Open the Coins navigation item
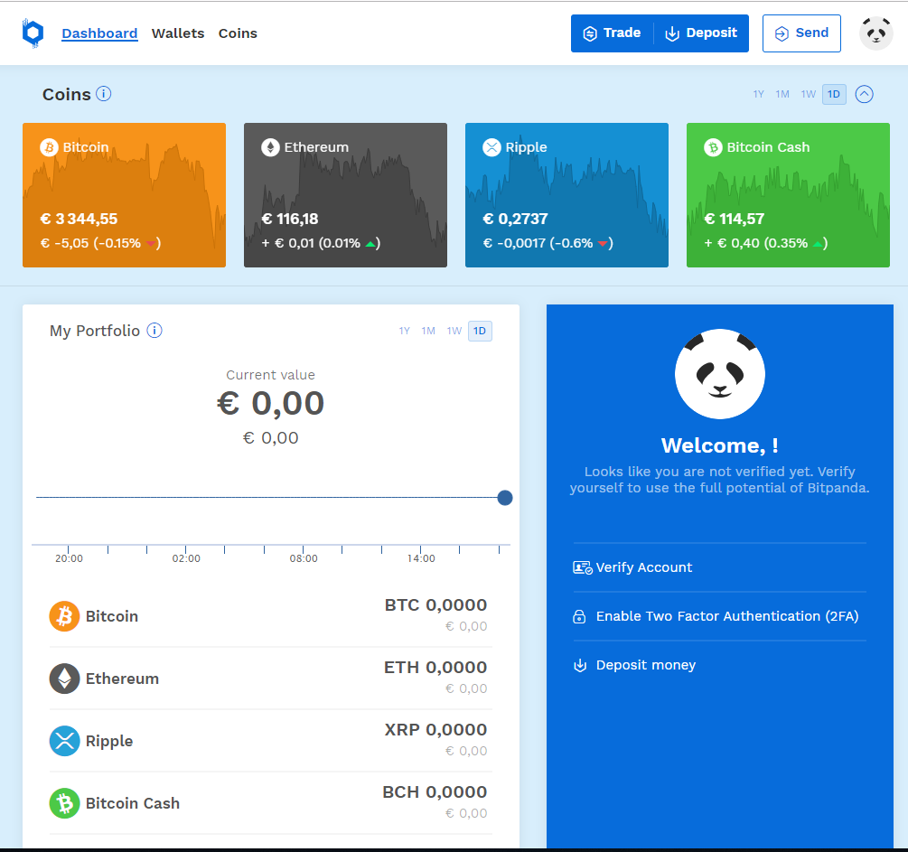The image size is (908, 852). pos(238,33)
